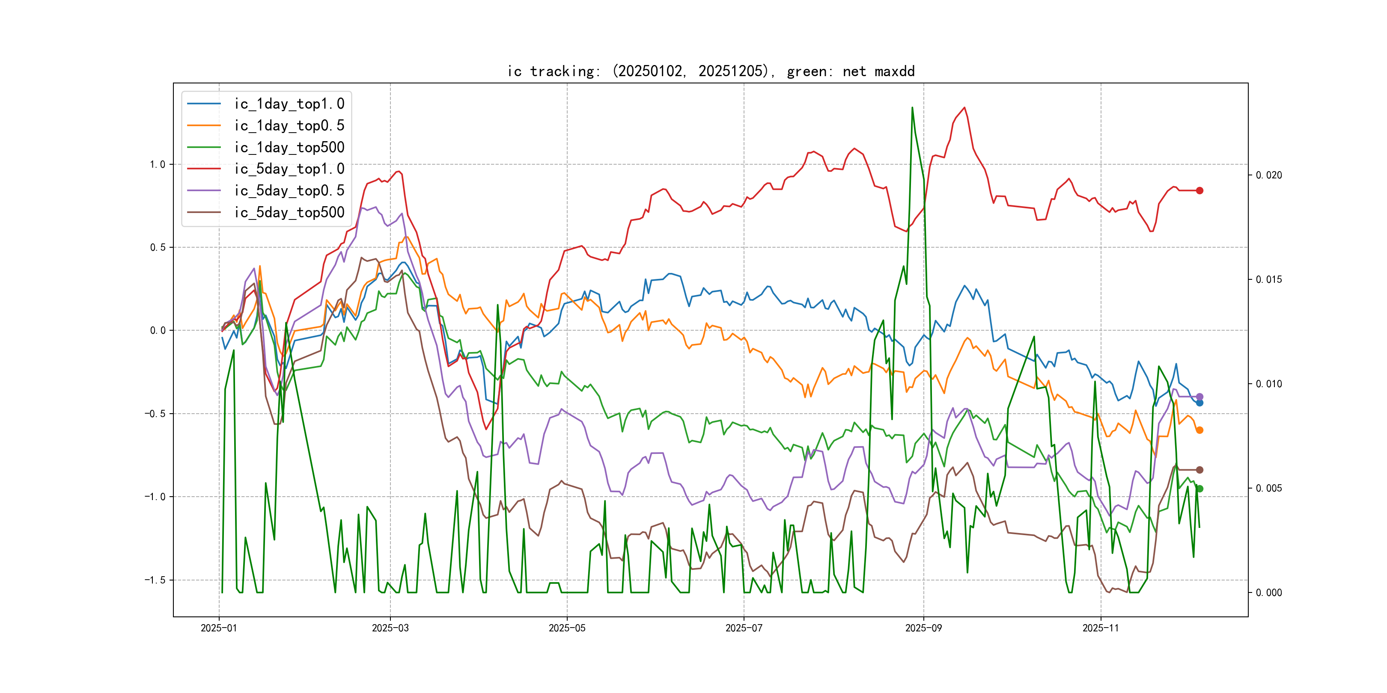This screenshot has width=1387, height=693.
Task: Click the 2025-11 x-axis tick label
Action: click(x=1100, y=628)
